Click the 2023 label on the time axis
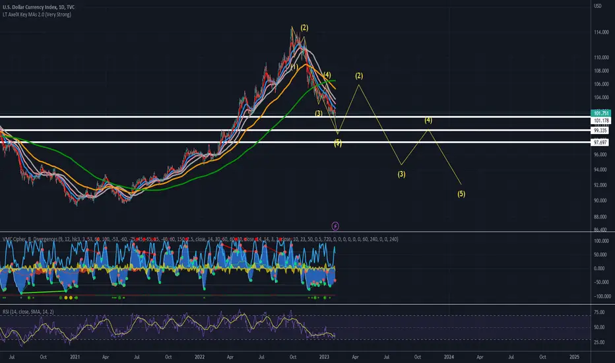 tap(324, 357)
